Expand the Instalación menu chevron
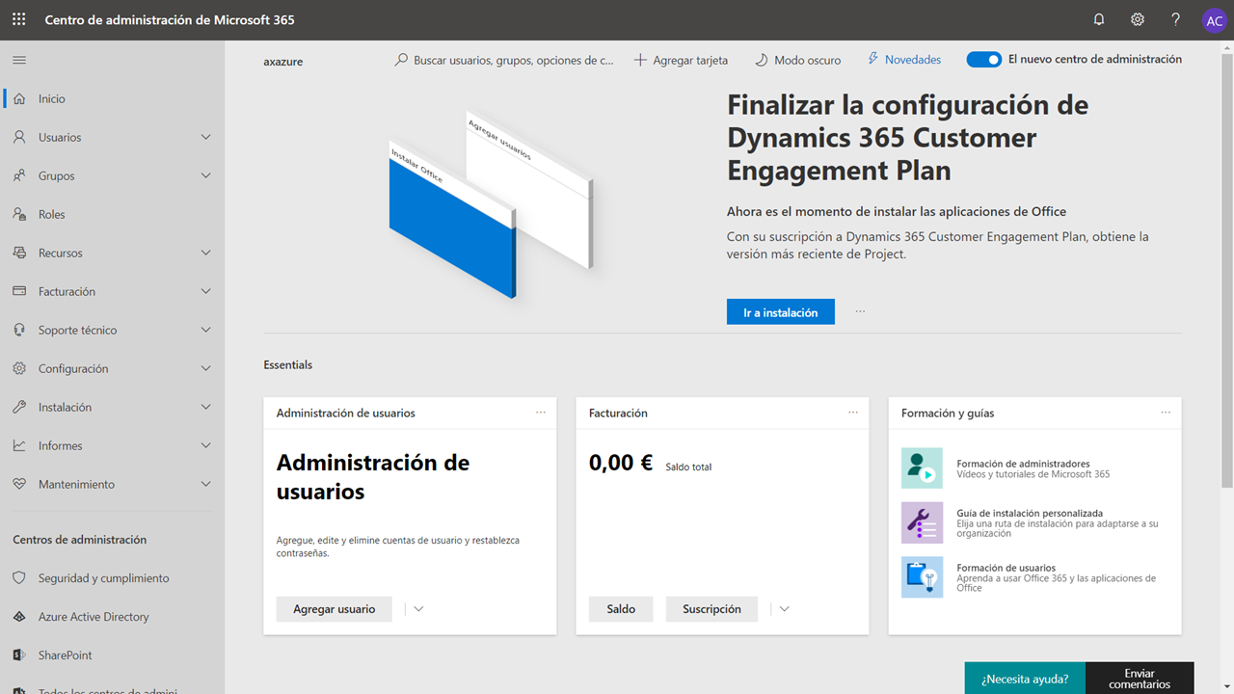The width and height of the screenshot is (1234, 694). [x=205, y=407]
